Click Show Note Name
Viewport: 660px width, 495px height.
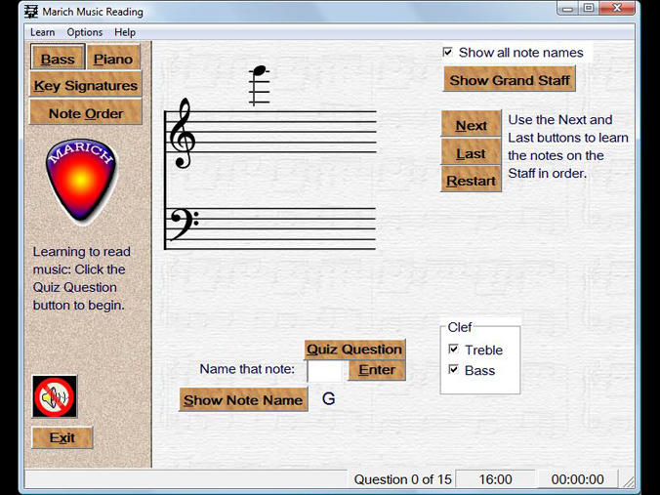243,399
